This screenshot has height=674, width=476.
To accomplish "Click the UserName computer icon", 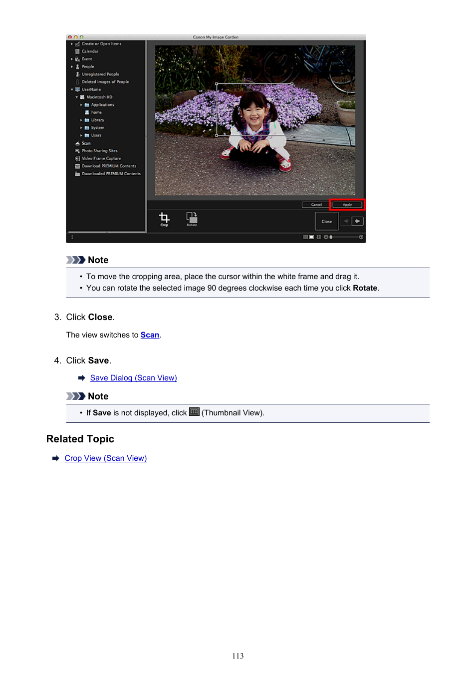I will 77,89.
